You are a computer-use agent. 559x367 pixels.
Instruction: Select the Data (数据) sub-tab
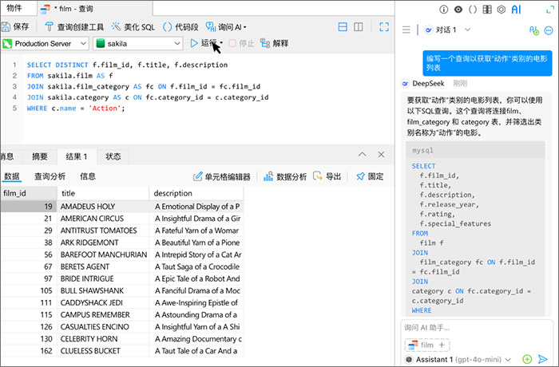coord(12,176)
